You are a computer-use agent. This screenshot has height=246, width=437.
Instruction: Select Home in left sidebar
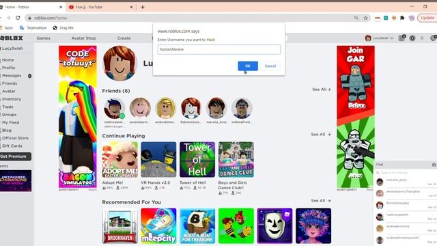[x=8, y=60]
